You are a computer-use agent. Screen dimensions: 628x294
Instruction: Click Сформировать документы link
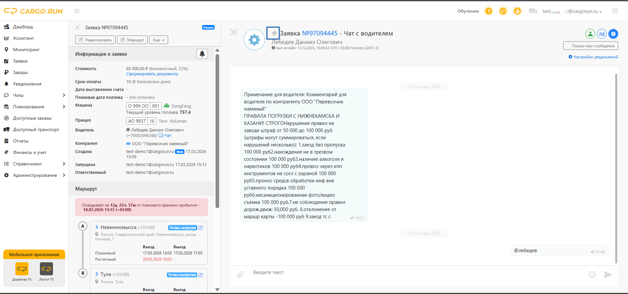coord(152,74)
